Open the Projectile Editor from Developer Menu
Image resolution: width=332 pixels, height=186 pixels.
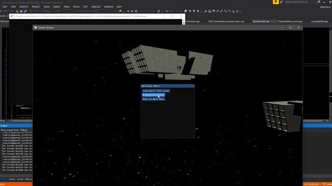pos(154,95)
